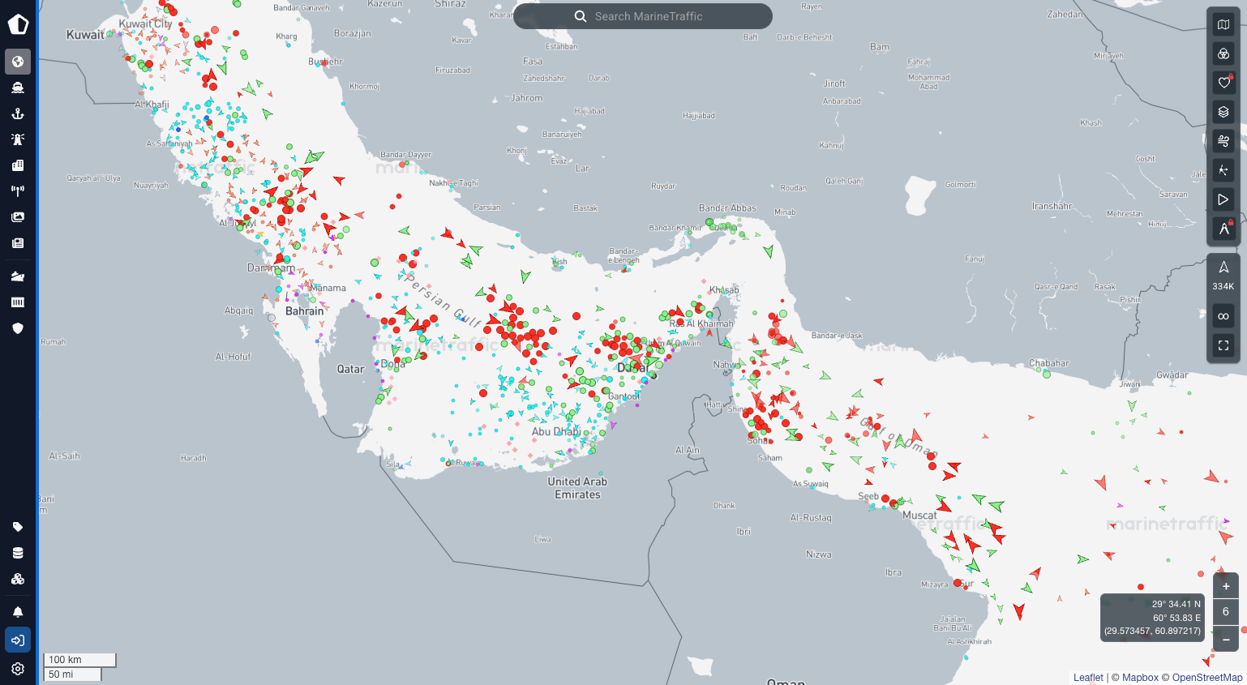Viewport: 1247px width, 685px height.
Task: Select the distance measuring compass tool
Action: pyautogui.click(x=1223, y=229)
